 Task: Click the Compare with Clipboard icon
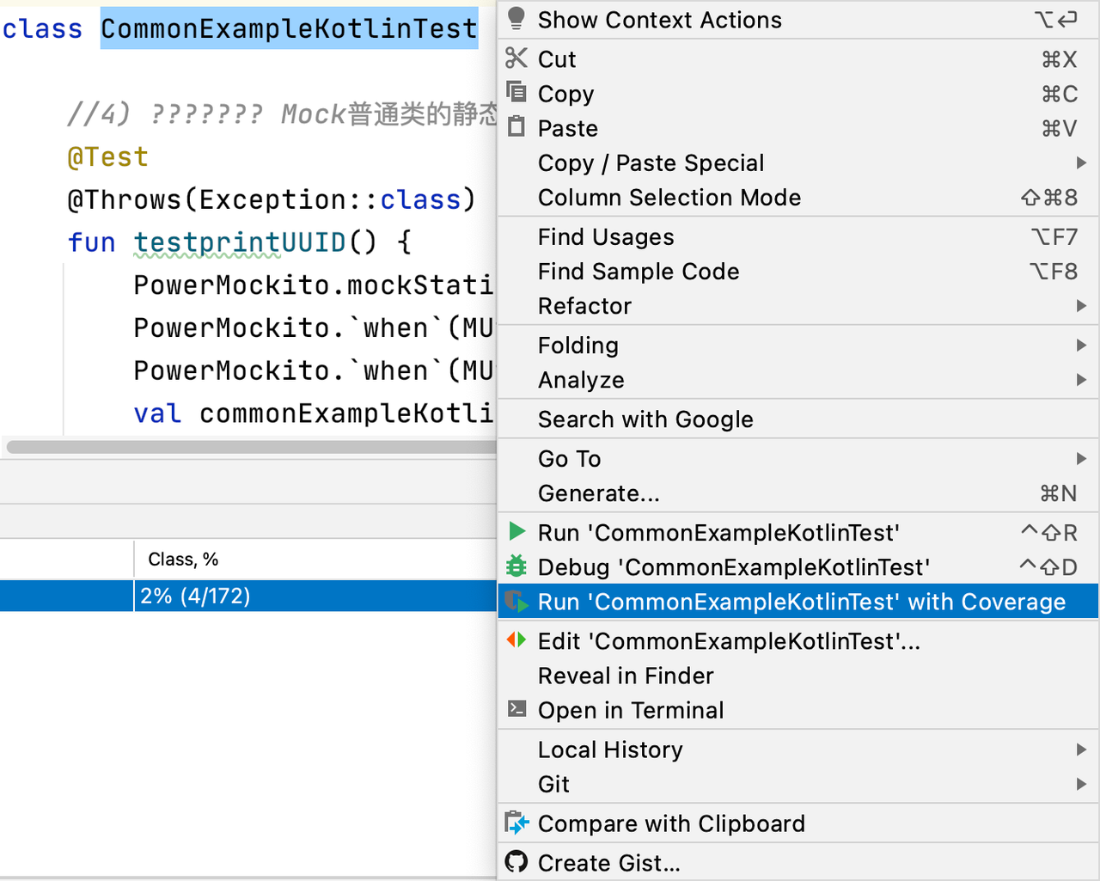tap(516, 823)
